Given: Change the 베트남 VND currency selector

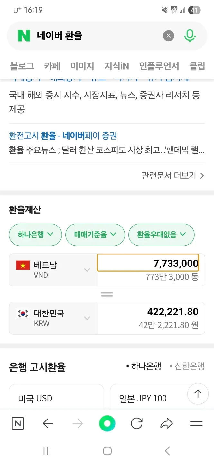Looking at the screenshot, I should [53, 270].
